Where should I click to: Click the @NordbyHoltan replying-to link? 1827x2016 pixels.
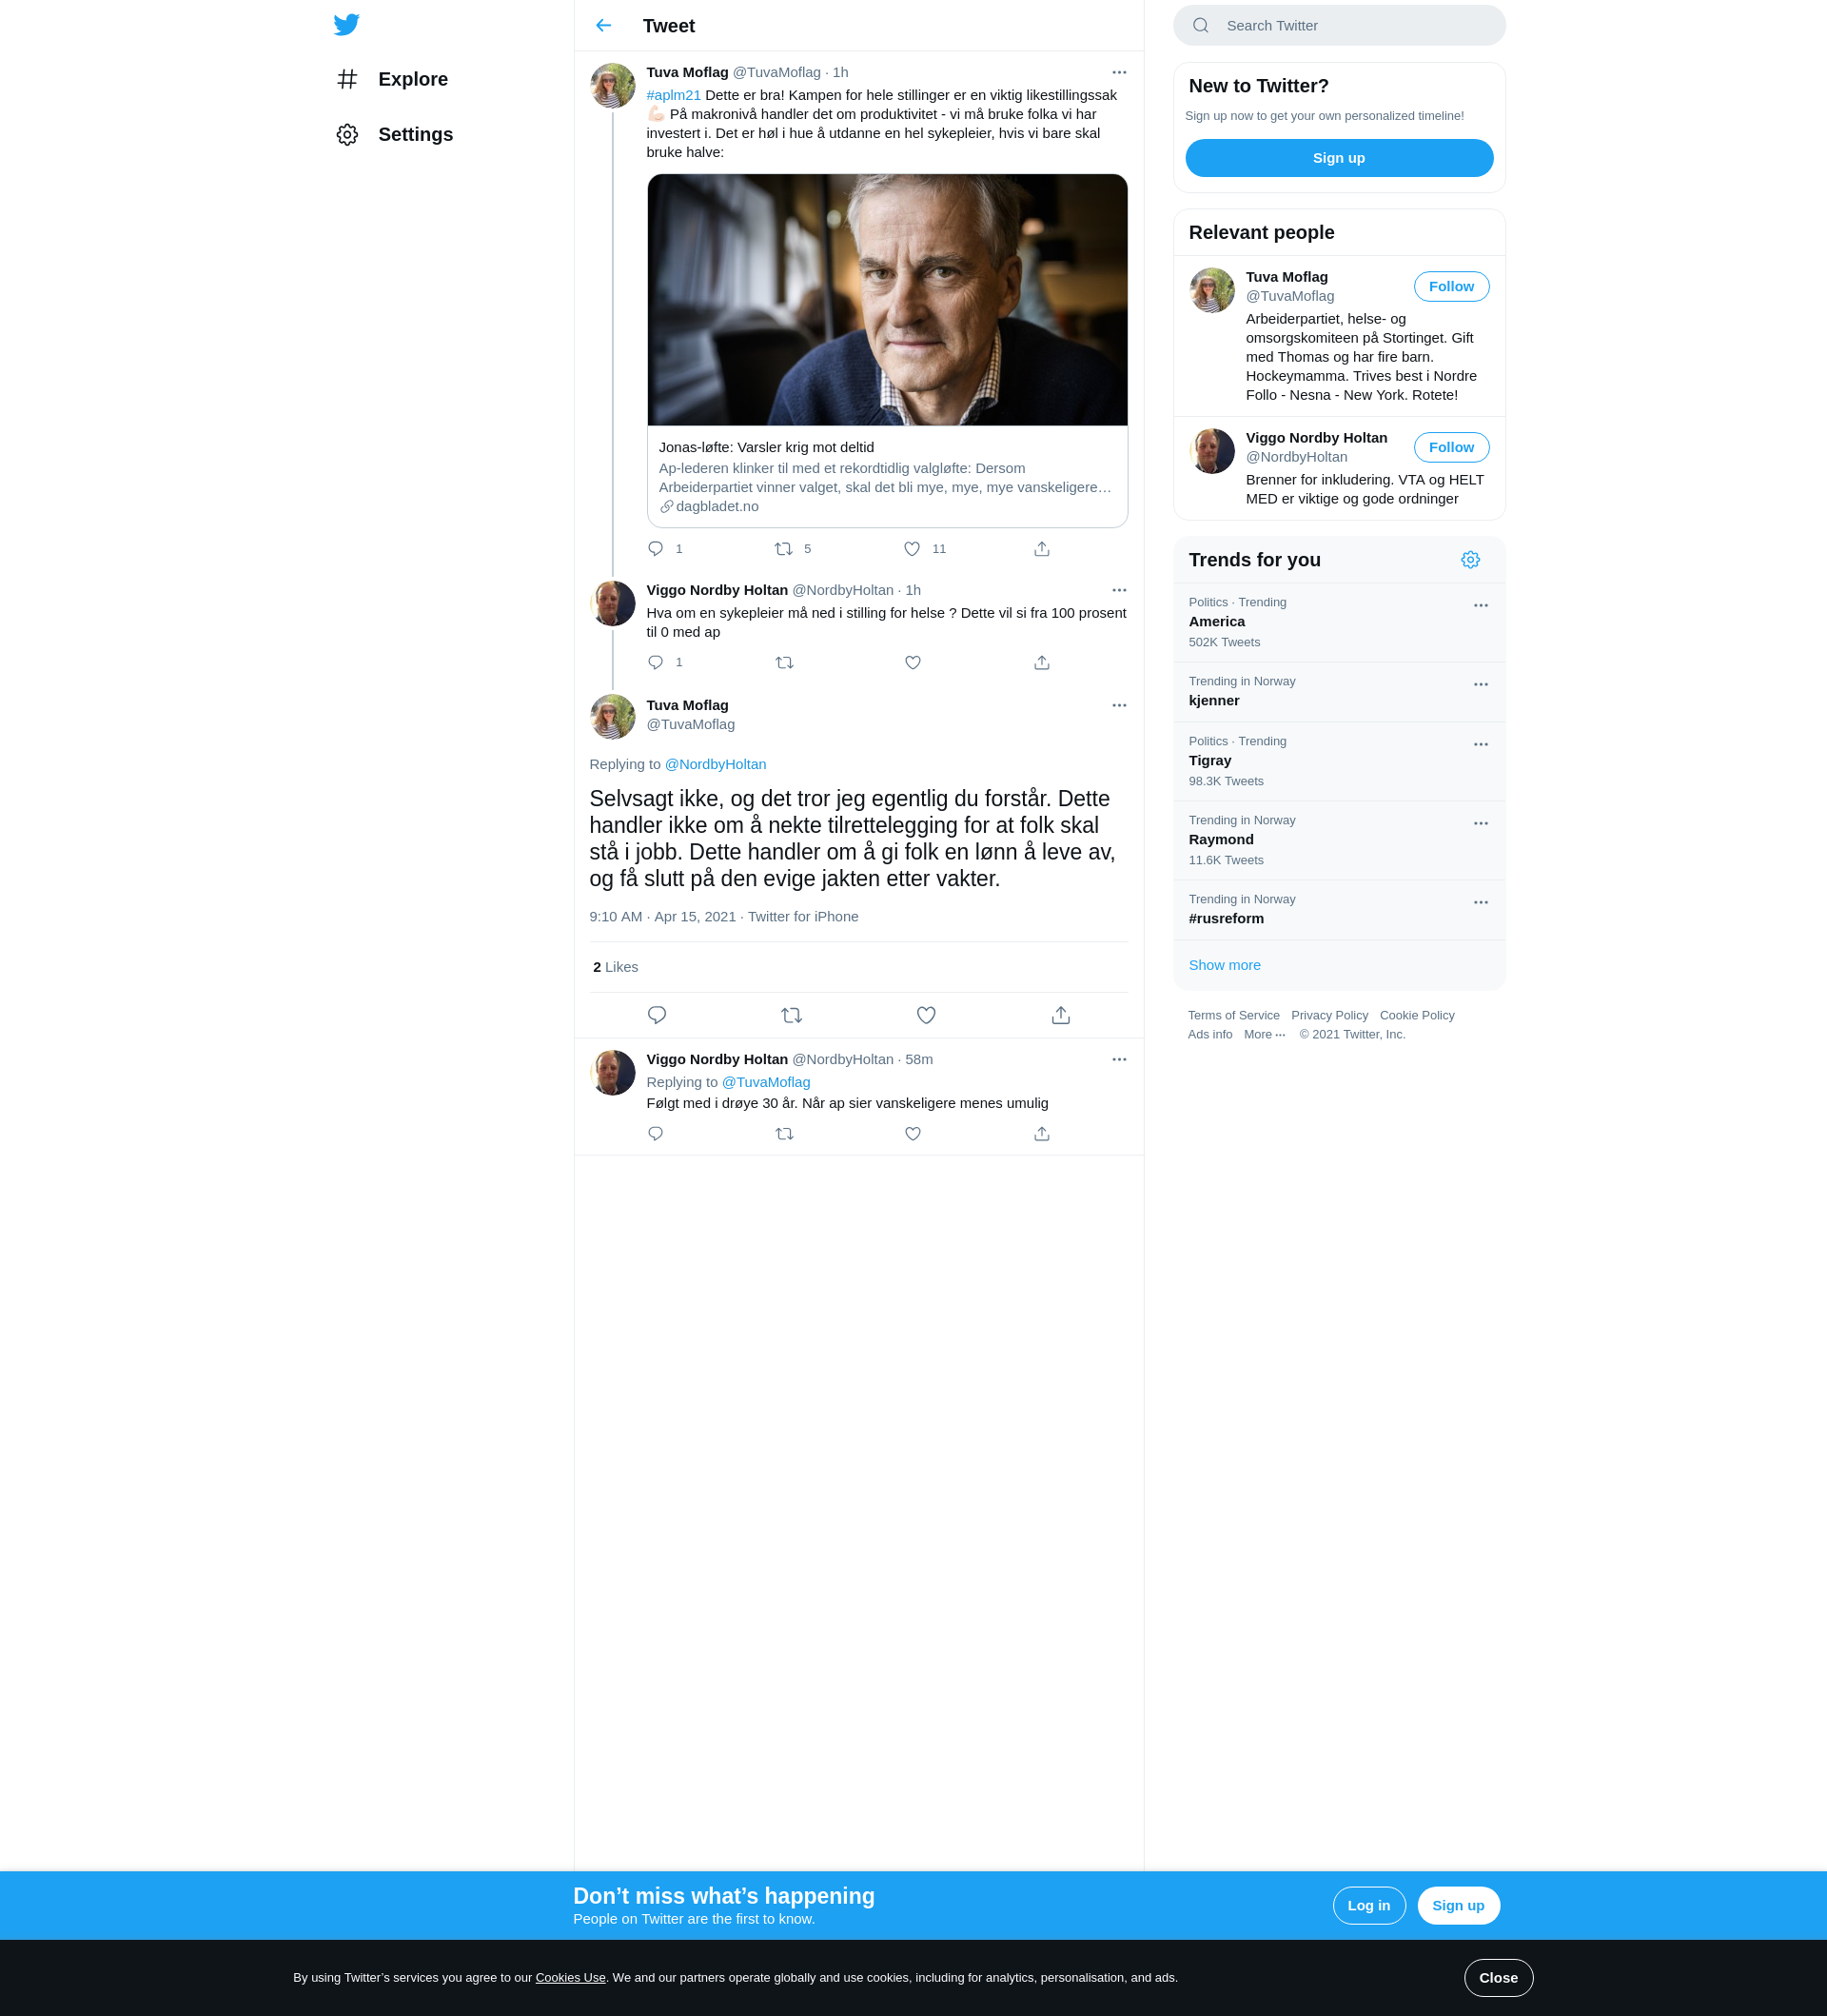716,764
